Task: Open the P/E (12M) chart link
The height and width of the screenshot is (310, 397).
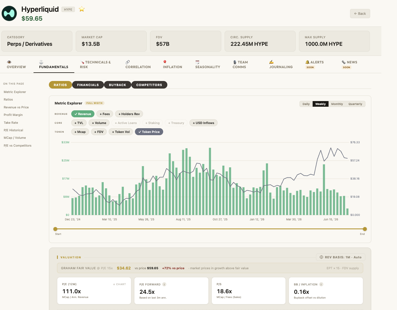Action: (120, 284)
